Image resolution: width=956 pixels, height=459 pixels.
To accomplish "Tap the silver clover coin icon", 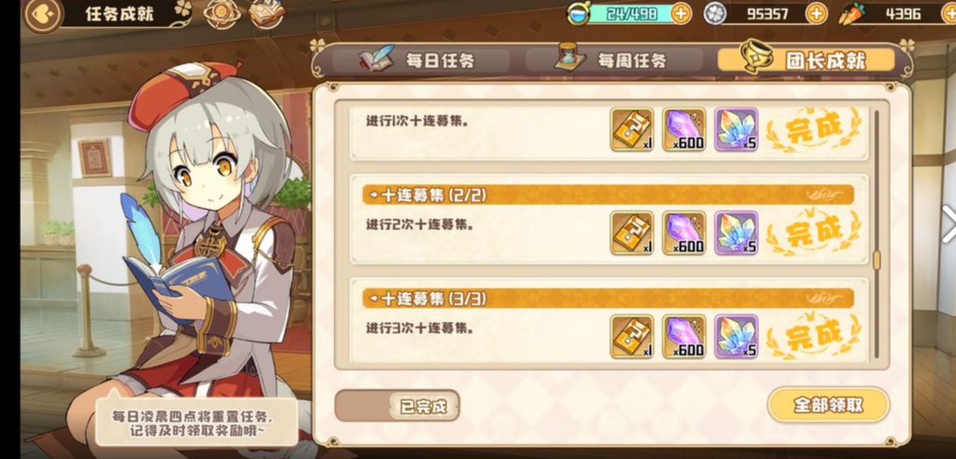I will tap(715, 14).
